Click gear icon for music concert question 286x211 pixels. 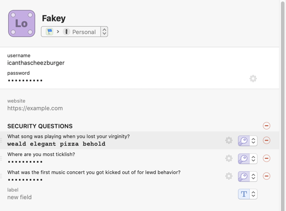pos(229,176)
